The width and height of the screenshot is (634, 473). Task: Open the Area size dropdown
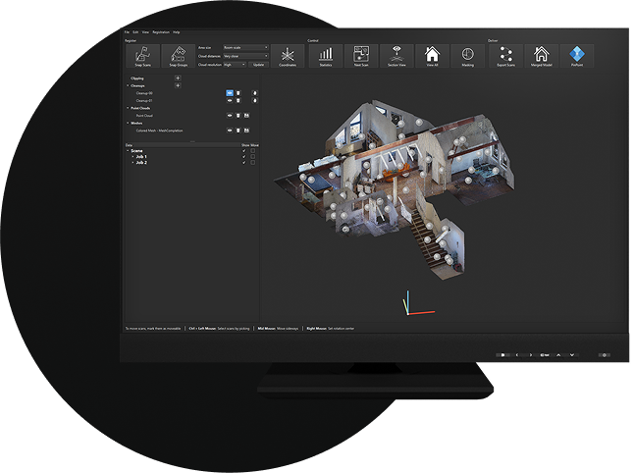click(x=245, y=47)
